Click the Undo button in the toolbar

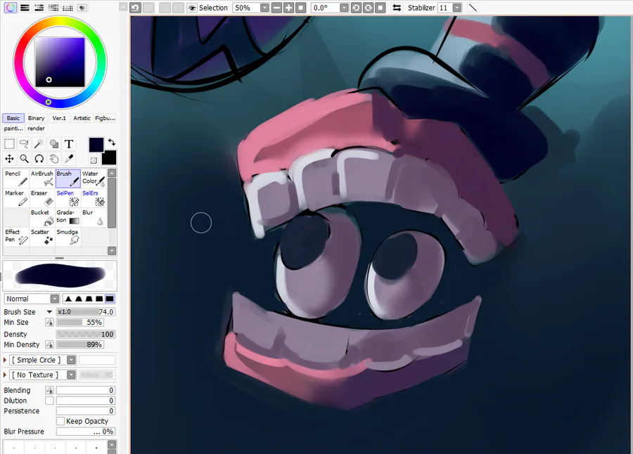point(135,8)
